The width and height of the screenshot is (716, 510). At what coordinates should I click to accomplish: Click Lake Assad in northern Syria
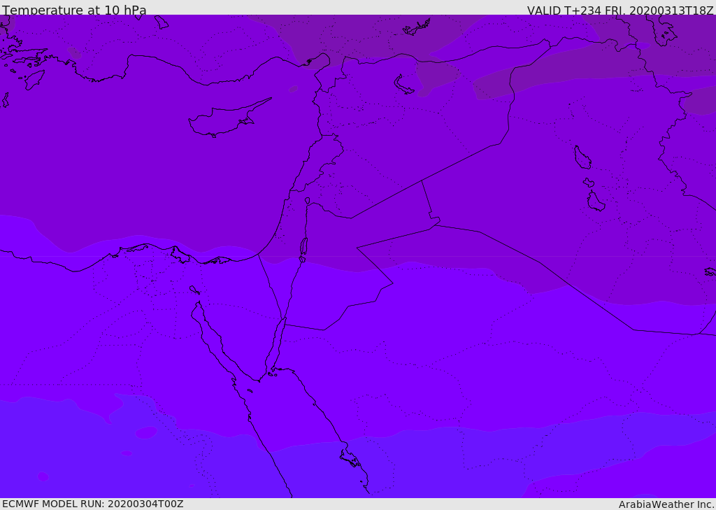tap(403, 84)
